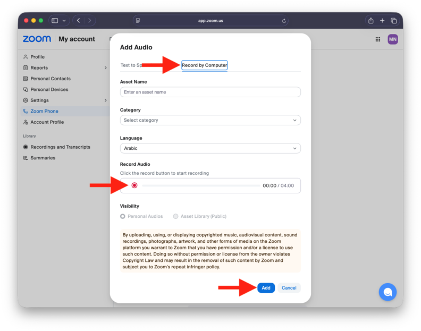
Task: Select the Asset Library (Public) radio button
Action: click(x=175, y=216)
